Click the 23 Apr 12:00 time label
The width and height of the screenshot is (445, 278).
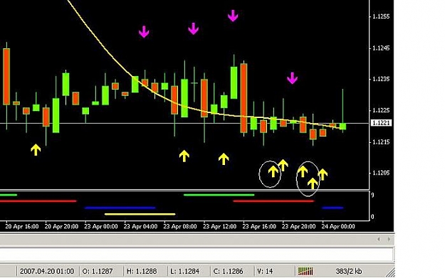click(x=219, y=226)
